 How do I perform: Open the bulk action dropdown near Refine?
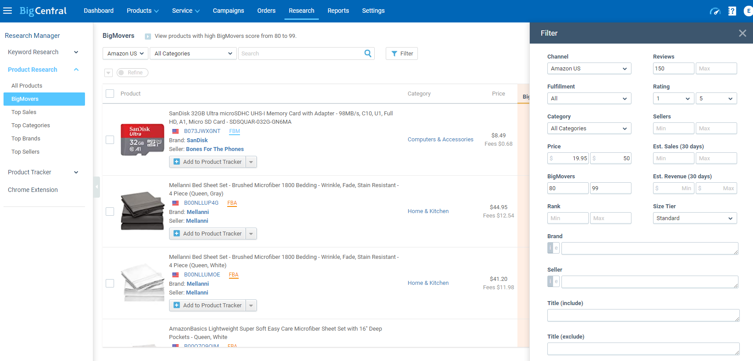pos(108,73)
